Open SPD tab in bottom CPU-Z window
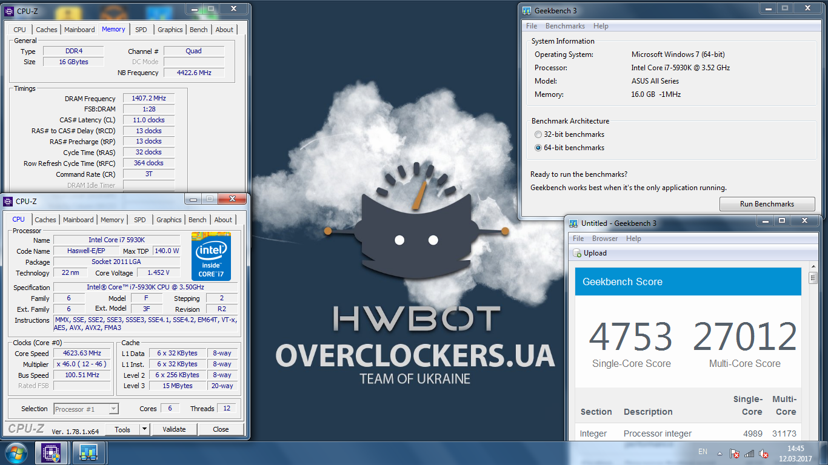 (139, 220)
